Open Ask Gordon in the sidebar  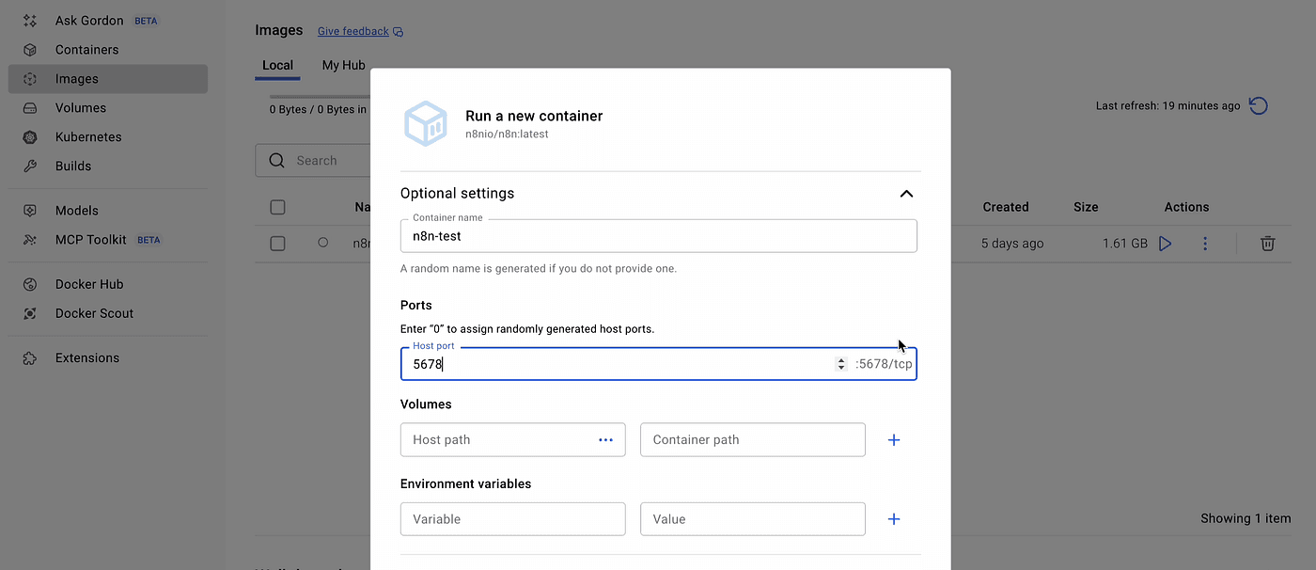tap(89, 21)
